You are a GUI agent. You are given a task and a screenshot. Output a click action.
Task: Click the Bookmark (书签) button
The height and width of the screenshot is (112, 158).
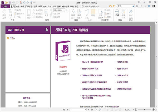point(17,17)
